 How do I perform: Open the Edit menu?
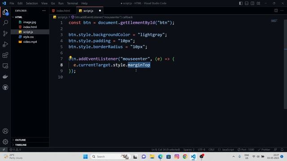(x=20, y=3)
